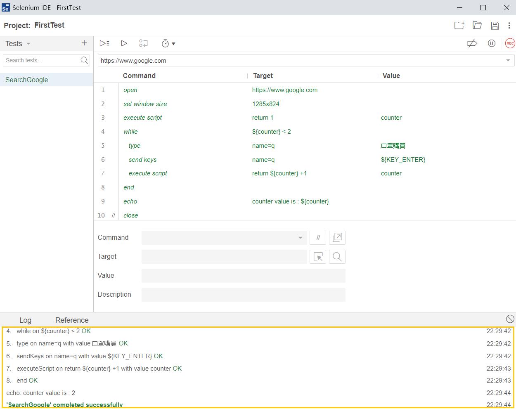This screenshot has height=409, width=516.
Task: Click the Target column header
Action: coord(263,76)
